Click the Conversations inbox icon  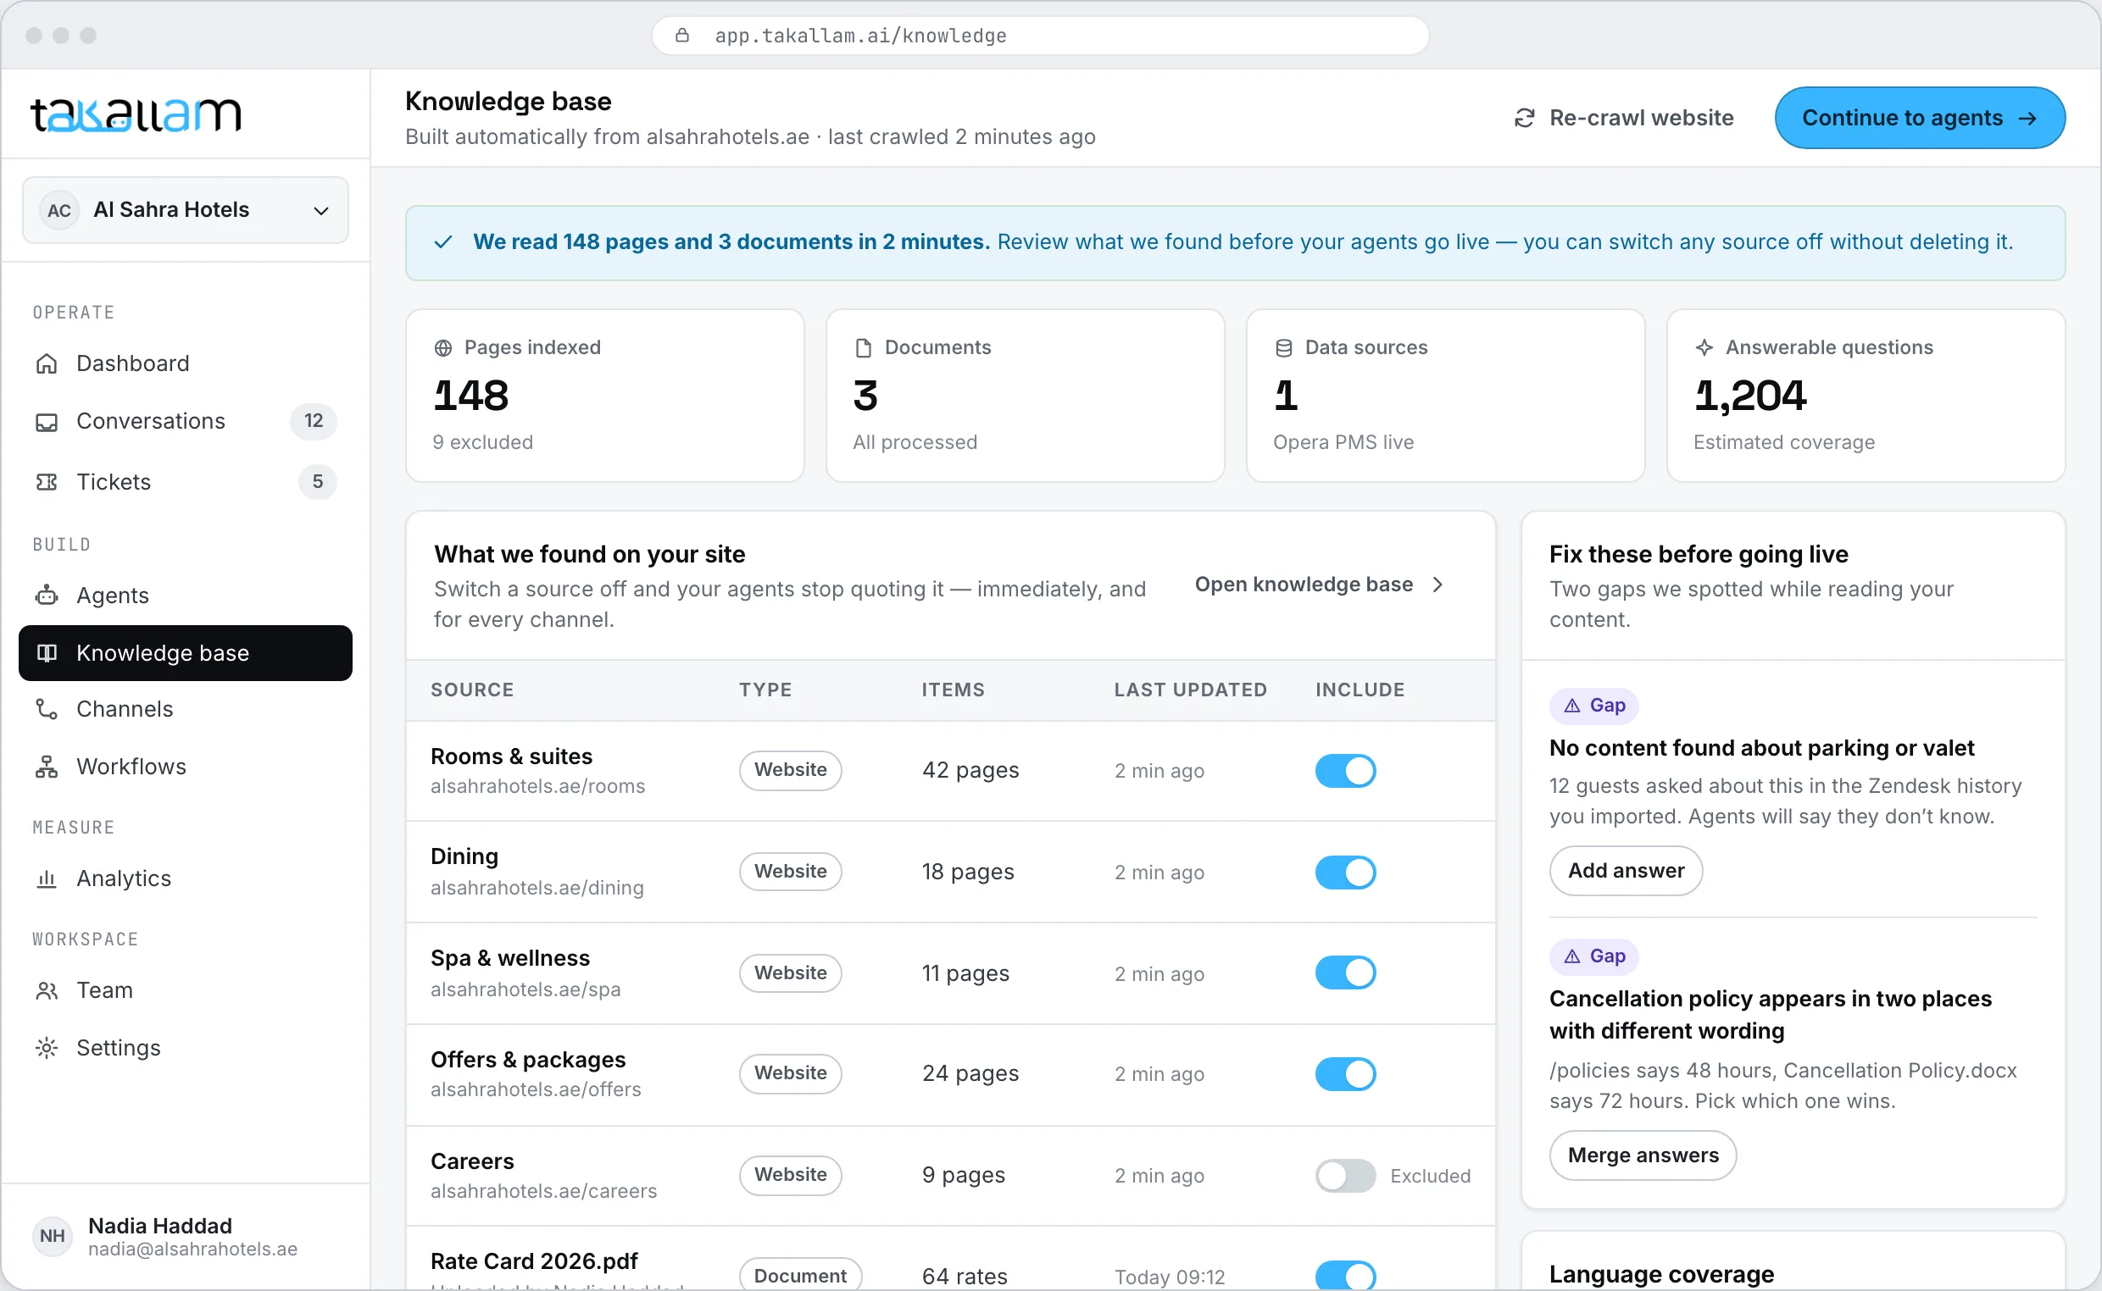(x=47, y=422)
